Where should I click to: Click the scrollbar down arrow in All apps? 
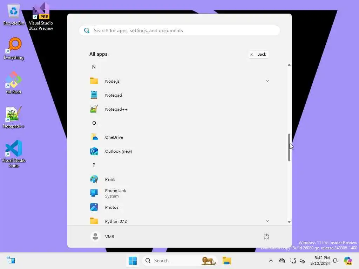tap(289, 222)
